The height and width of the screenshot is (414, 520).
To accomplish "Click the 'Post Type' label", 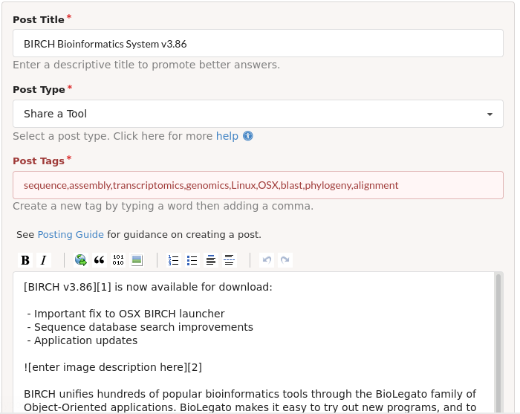I will [39, 90].
